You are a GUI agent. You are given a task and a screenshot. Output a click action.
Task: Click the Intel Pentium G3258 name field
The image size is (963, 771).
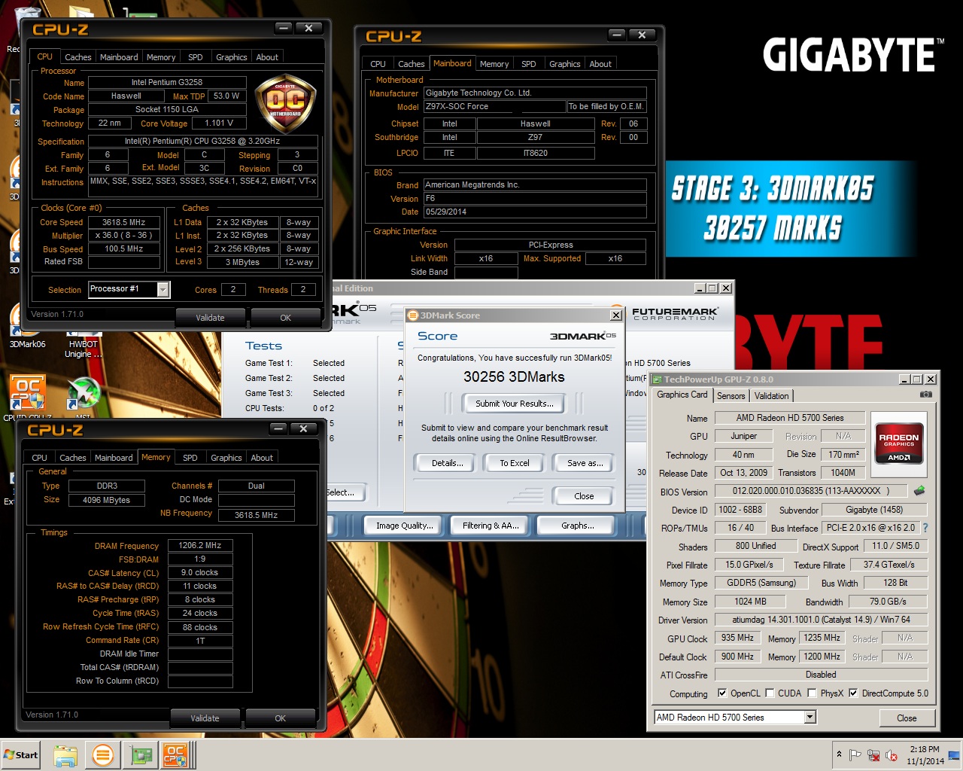click(167, 82)
